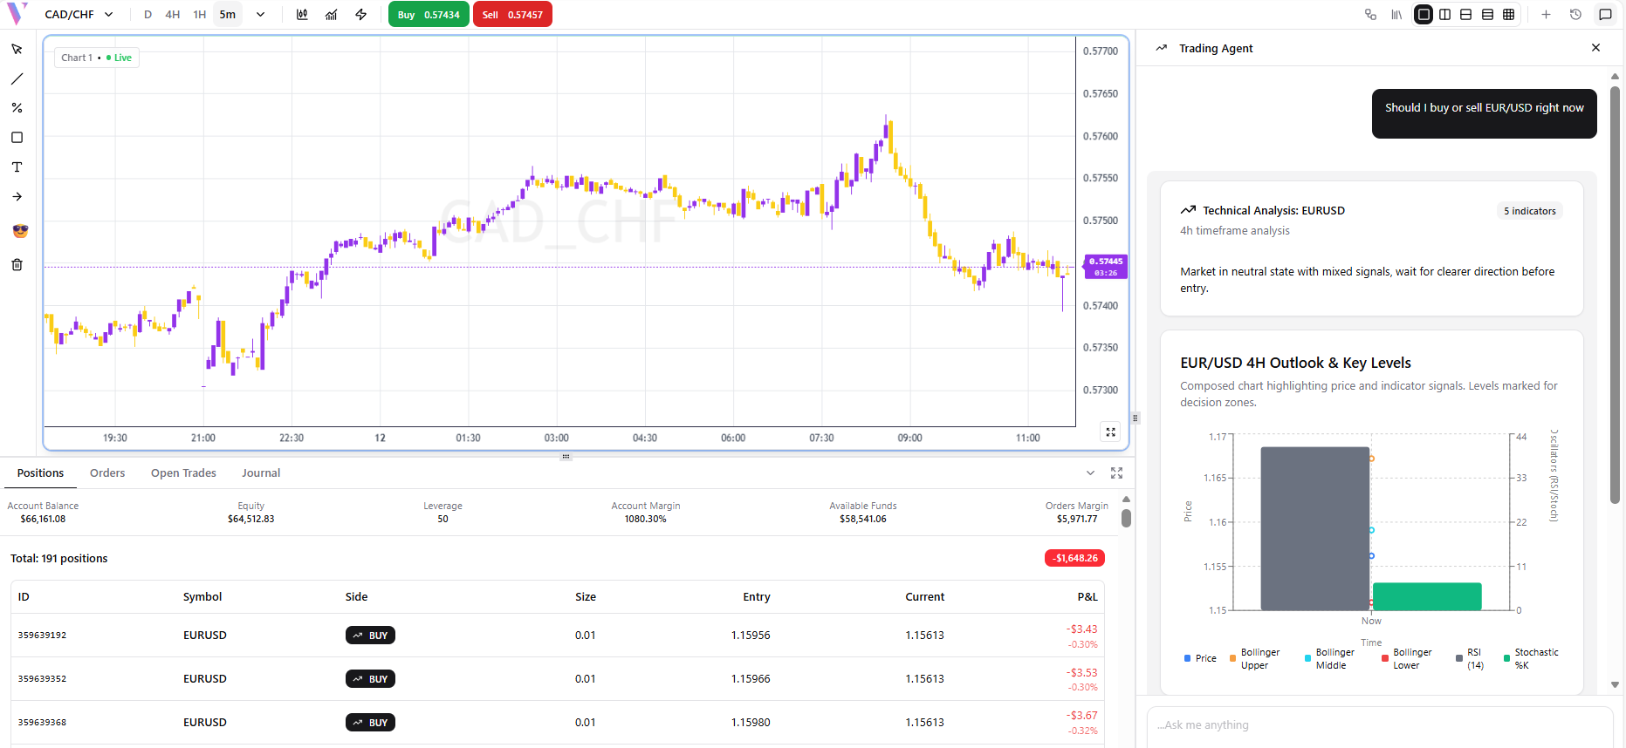Open the chart indicators icon

[x=331, y=15]
